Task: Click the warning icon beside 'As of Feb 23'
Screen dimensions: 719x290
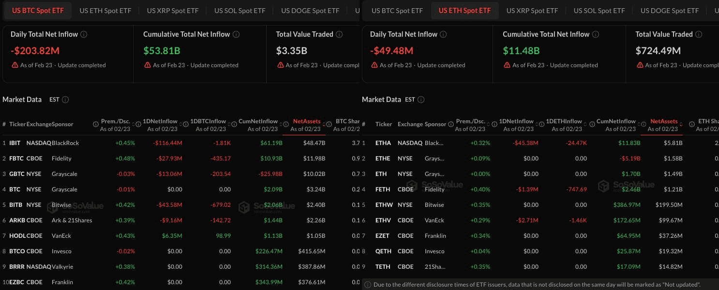Action: 15,65
